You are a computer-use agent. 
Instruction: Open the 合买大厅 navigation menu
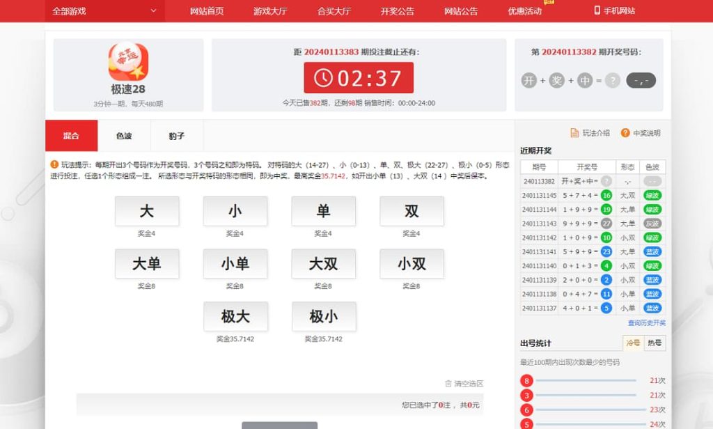point(334,10)
